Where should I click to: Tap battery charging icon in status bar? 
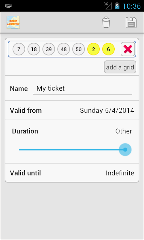pyautogui.click(x=117, y=6)
